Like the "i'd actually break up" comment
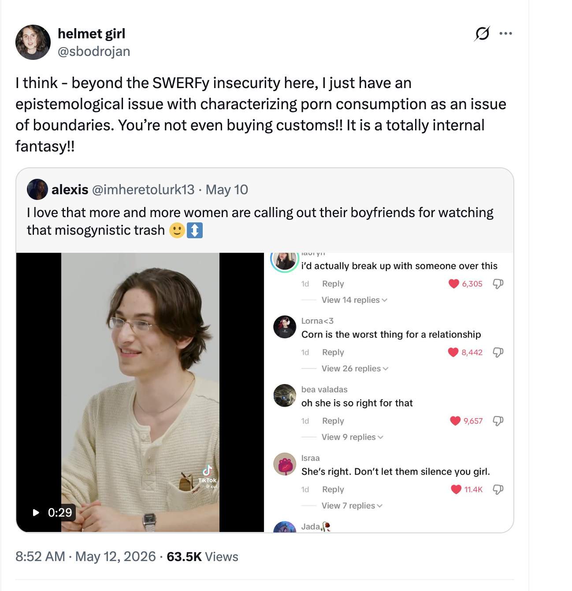 click(x=454, y=284)
